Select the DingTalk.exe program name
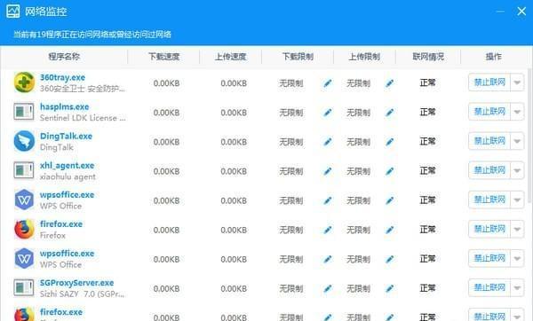This screenshot has height=321, width=533. (66, 136)
